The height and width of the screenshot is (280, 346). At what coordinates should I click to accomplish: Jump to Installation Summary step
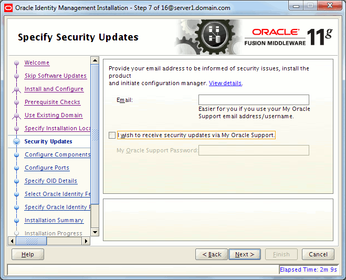54,221
